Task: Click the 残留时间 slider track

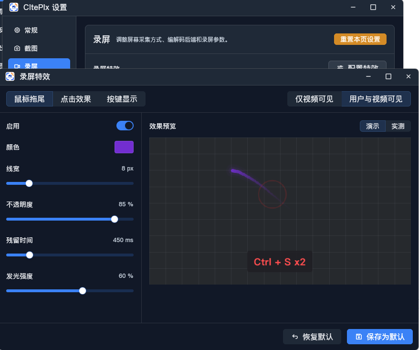Action: [70, 255]
